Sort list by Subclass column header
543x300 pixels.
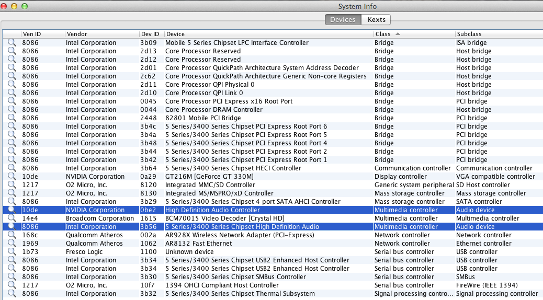click(497, 34)
